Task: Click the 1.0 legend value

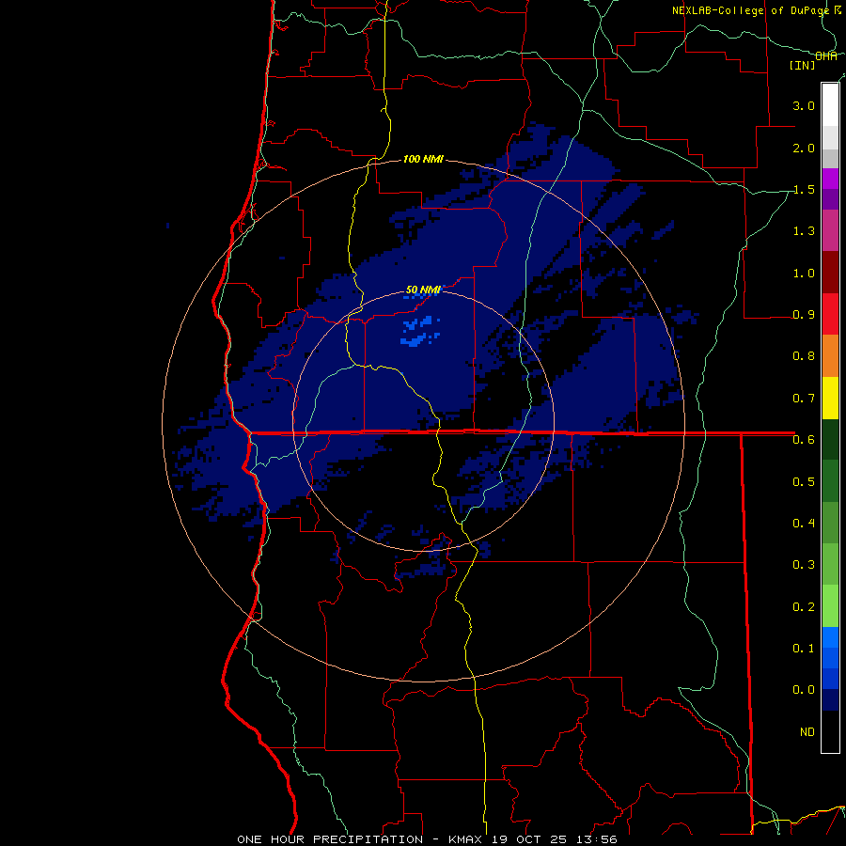Action: pos(804,273)
